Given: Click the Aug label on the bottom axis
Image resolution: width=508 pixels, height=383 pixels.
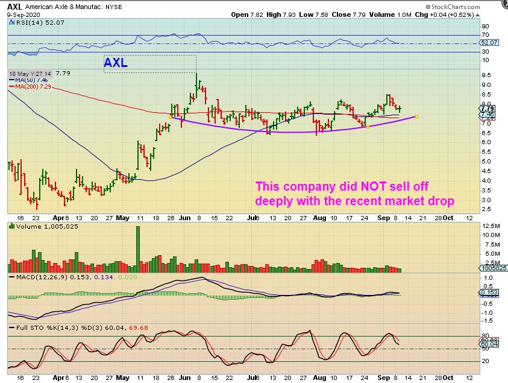Looking at the screenshot, I should [319, 378].
